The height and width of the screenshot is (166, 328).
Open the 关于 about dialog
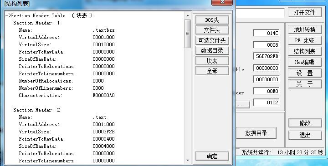click(305, 84)
